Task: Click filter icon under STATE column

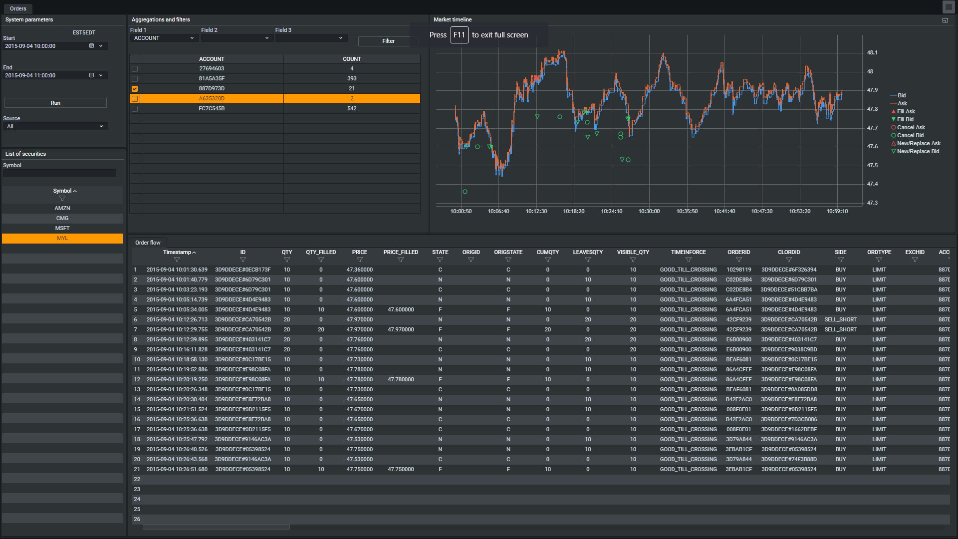Action: 440,260
